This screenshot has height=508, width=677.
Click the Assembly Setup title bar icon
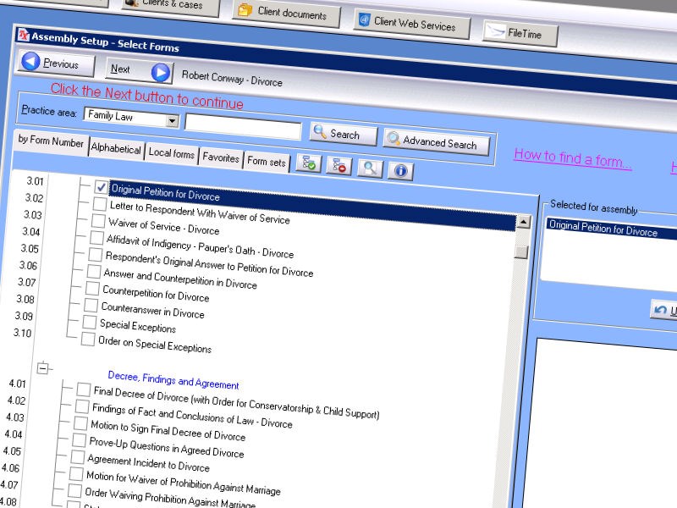(x=24, y=35)
